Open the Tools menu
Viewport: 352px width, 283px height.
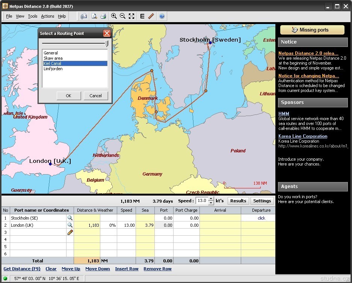pyautogui.click(x=33, y=16)
